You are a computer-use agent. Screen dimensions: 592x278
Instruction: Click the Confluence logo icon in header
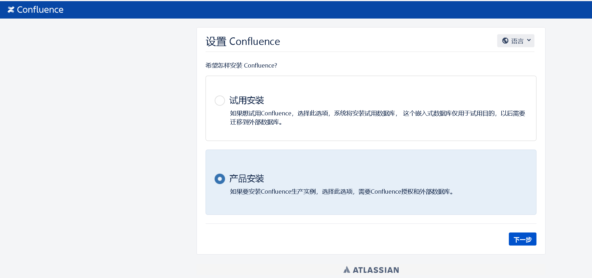(x=11, y=10)
